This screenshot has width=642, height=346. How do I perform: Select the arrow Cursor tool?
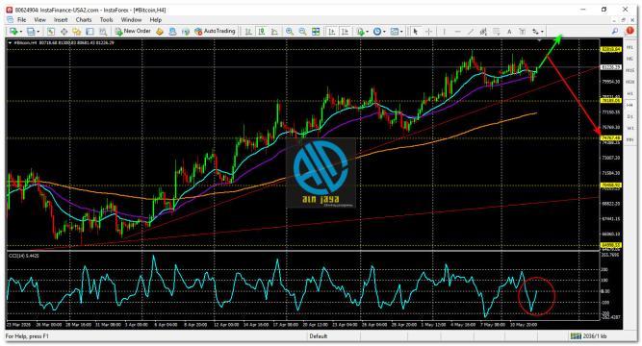[416, 31]
